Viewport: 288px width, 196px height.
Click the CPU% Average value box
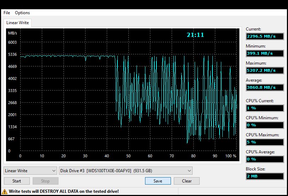[x=265, y=159]
